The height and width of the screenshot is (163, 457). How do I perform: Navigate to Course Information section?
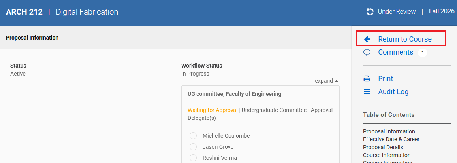[x=387, y=155]
